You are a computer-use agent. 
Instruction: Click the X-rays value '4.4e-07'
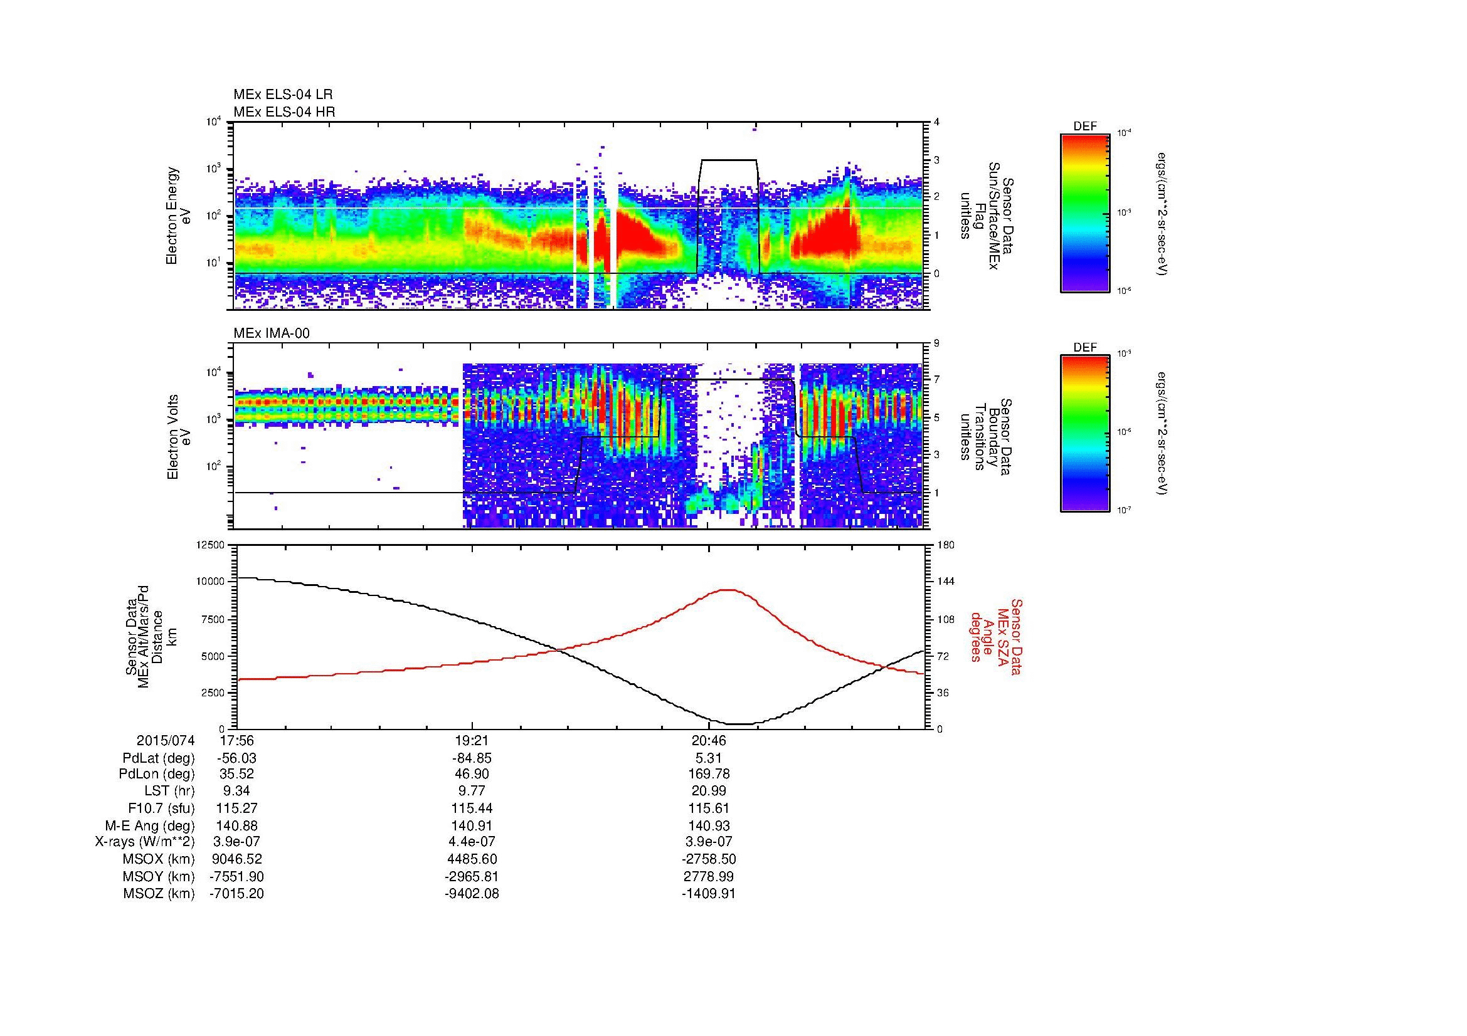click(x=472, y=842)
